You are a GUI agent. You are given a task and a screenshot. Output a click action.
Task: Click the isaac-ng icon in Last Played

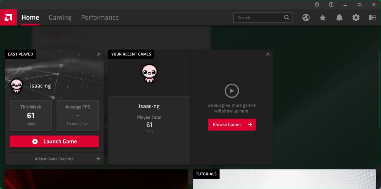point(17,86)
